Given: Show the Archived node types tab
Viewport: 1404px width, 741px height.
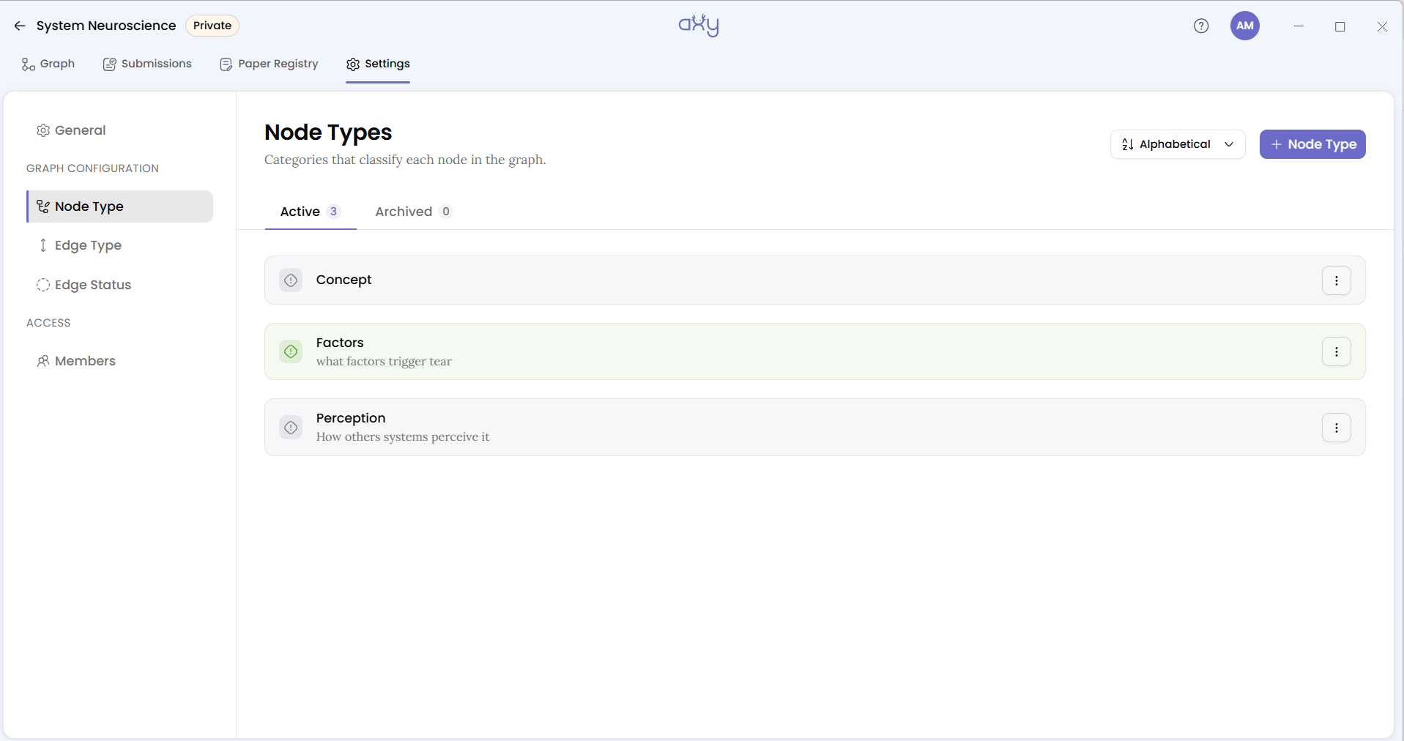Looking at the screenshot, I should point(414,212).
